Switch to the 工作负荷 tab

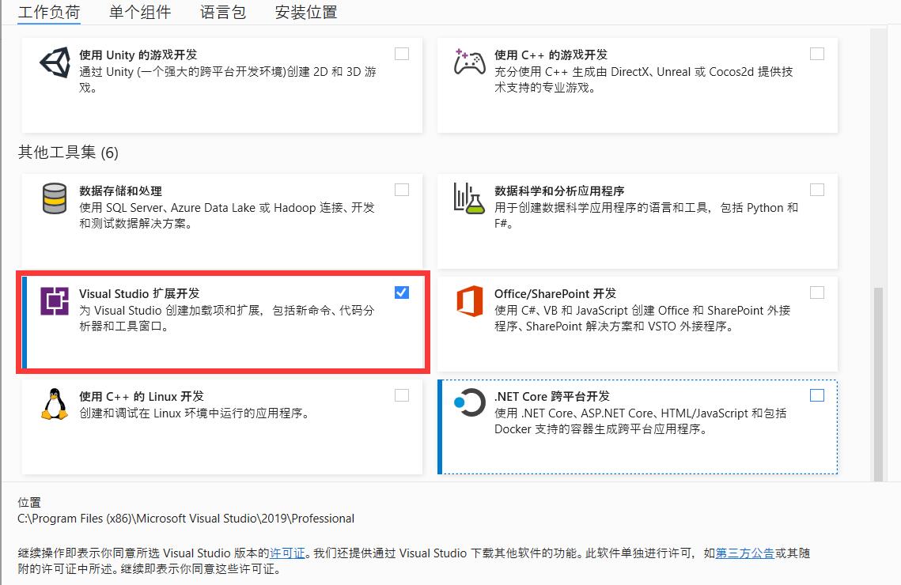click(x=49, y=12)
